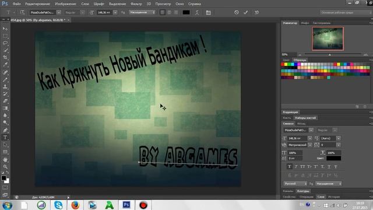
Task: Toggle Quick Mask mode
Action: [x=5, y=188]
